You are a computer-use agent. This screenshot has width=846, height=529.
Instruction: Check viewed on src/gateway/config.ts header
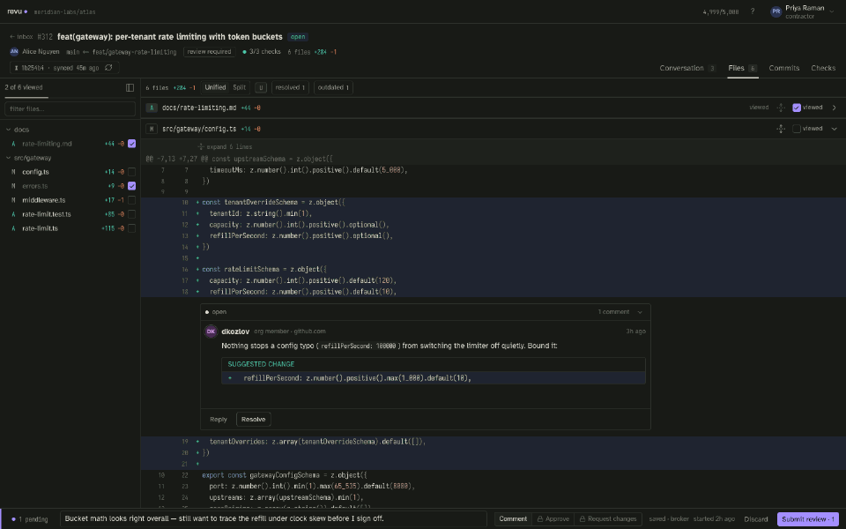pyautogui.click(x=797, y=129)
